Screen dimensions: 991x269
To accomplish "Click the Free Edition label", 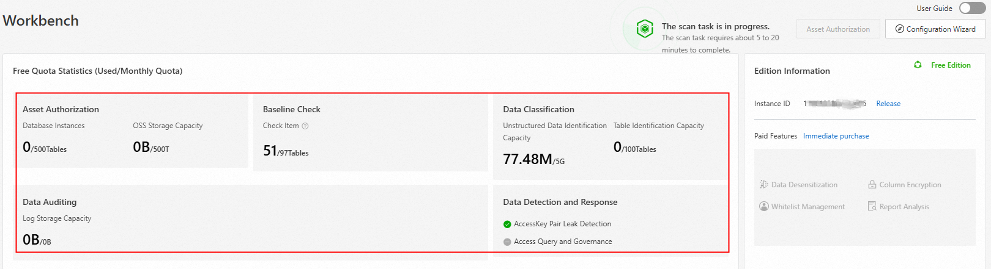I will pos(951,65).
